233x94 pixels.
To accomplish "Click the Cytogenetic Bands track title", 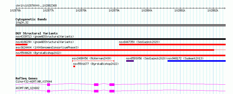I will 31,19.
